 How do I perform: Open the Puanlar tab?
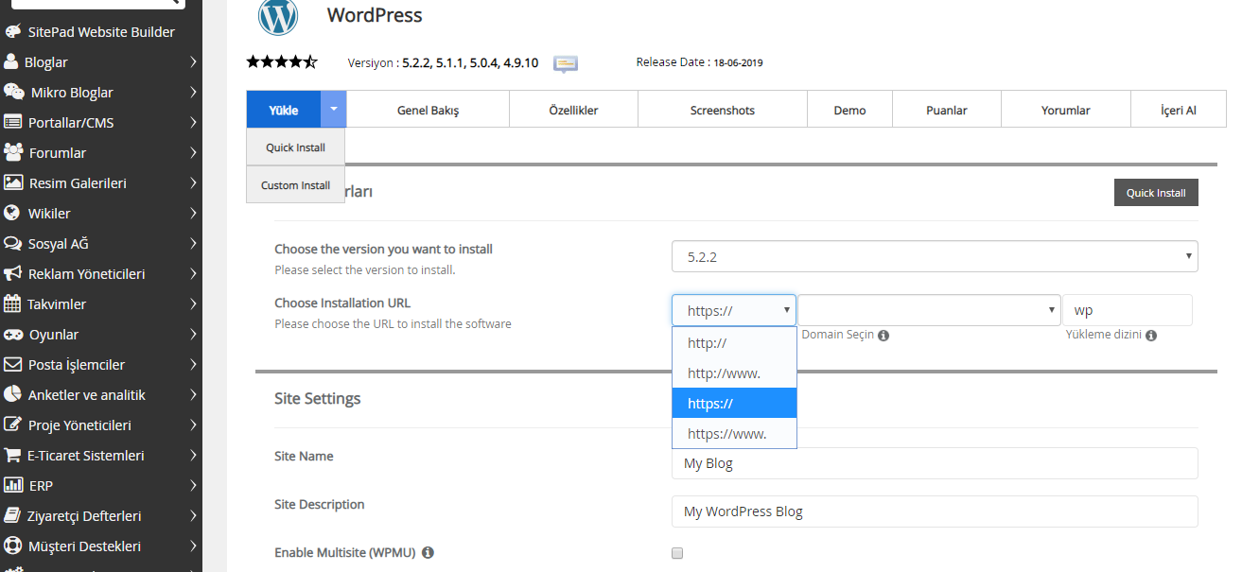coord(947,110)
